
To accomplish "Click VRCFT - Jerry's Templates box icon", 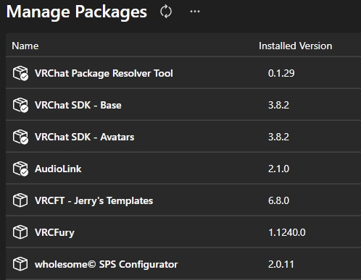I will coord(20,200).
